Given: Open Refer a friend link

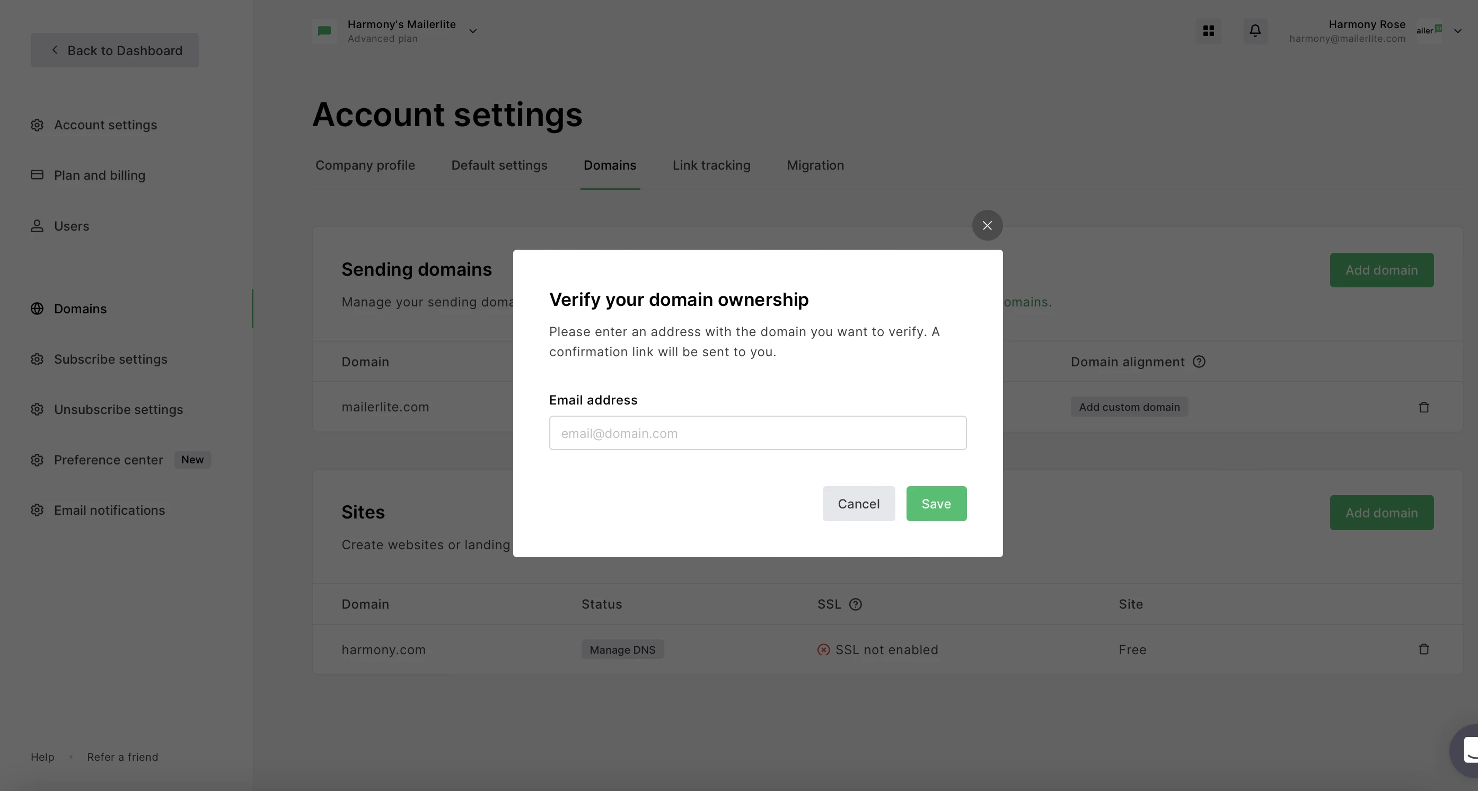Looking at the screenshot, I should (x=122, y=757).
